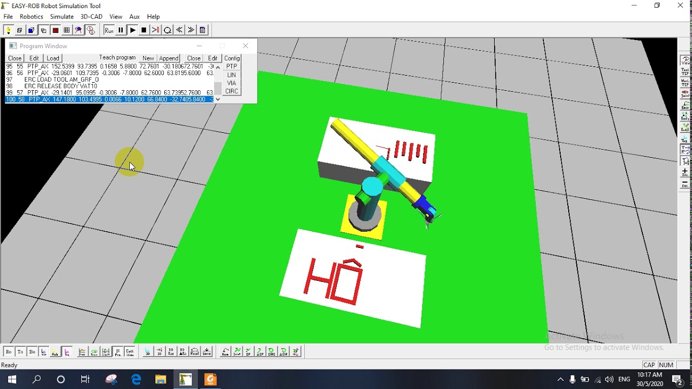The width and height of the screenshot is (692, 389).
Task: Open the Simulate menu
Action: pos(62,17)
